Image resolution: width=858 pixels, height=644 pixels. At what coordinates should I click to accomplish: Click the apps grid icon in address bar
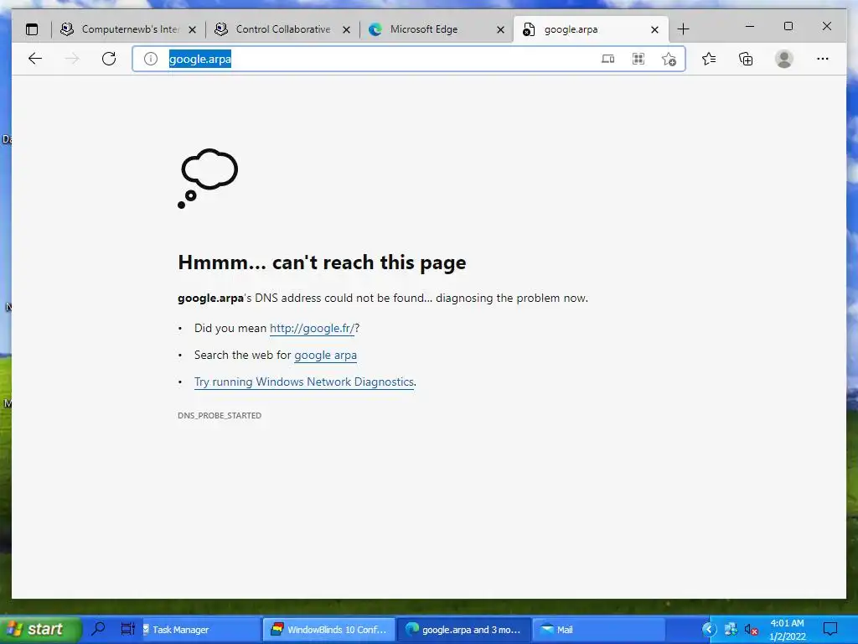pos(638,59)
